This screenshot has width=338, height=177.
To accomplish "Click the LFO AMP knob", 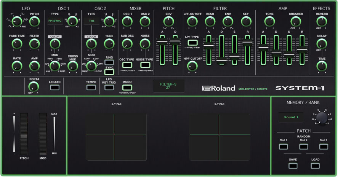I will pos(35,66).
